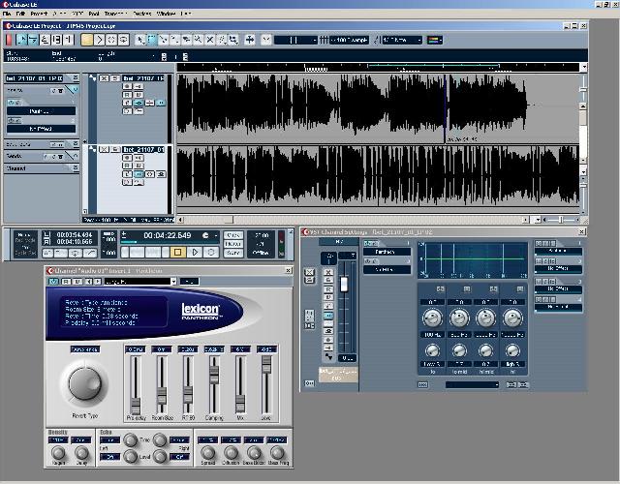The image size is (620, 484).
Task: Select the Erase tool
Action: coord(187,40)
